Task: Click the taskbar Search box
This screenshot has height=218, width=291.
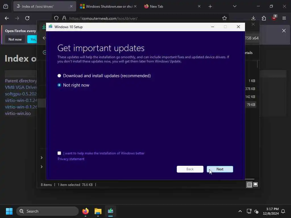Action: click(47, 211)
